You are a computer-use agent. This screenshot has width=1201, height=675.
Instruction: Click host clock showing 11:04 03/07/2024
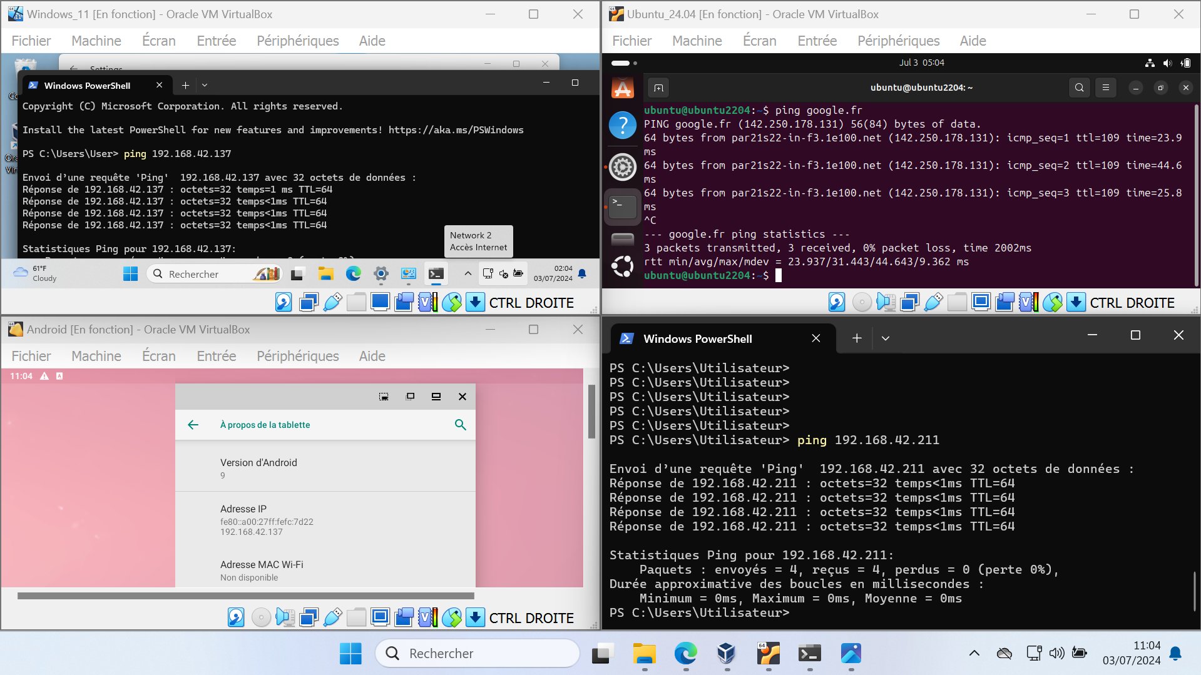(x=1132, y=653)
